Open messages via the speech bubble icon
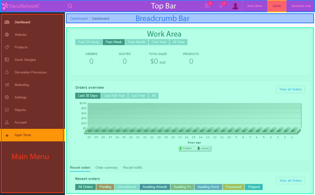Image resolution: width=315 pixels, height=195 pixels. (x=207, y=6)
